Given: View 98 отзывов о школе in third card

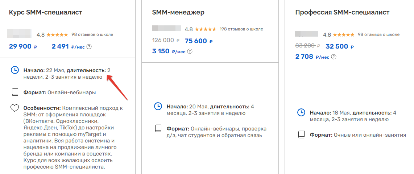Looking at the screenshot, I should 378,34.
